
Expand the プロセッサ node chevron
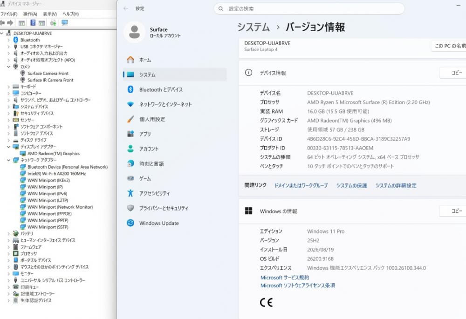coord(8,253)
